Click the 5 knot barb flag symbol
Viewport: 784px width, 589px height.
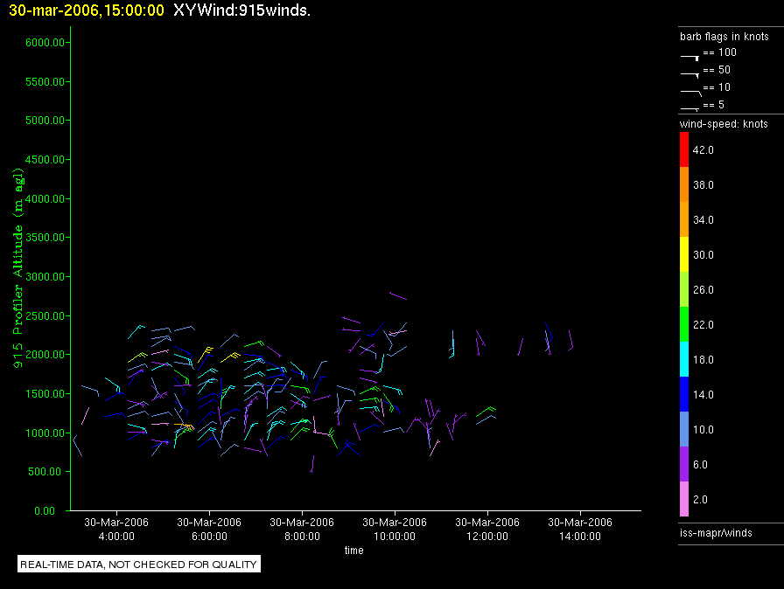tap(689, 109)
